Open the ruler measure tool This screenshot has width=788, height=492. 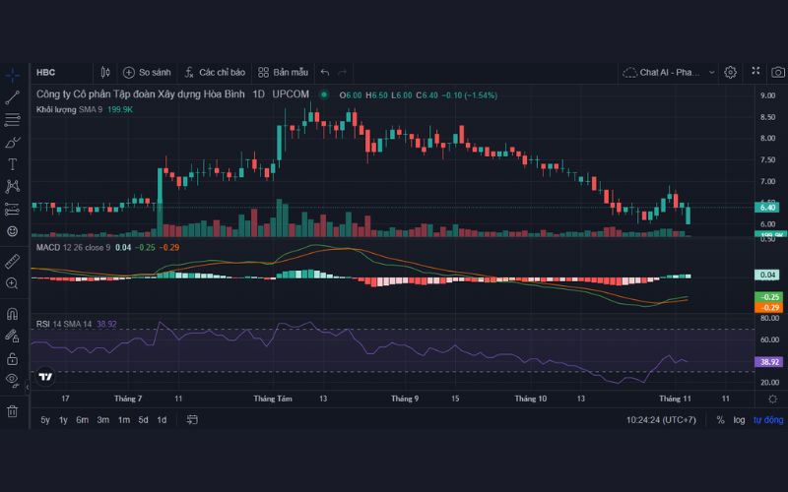(13, 261)
